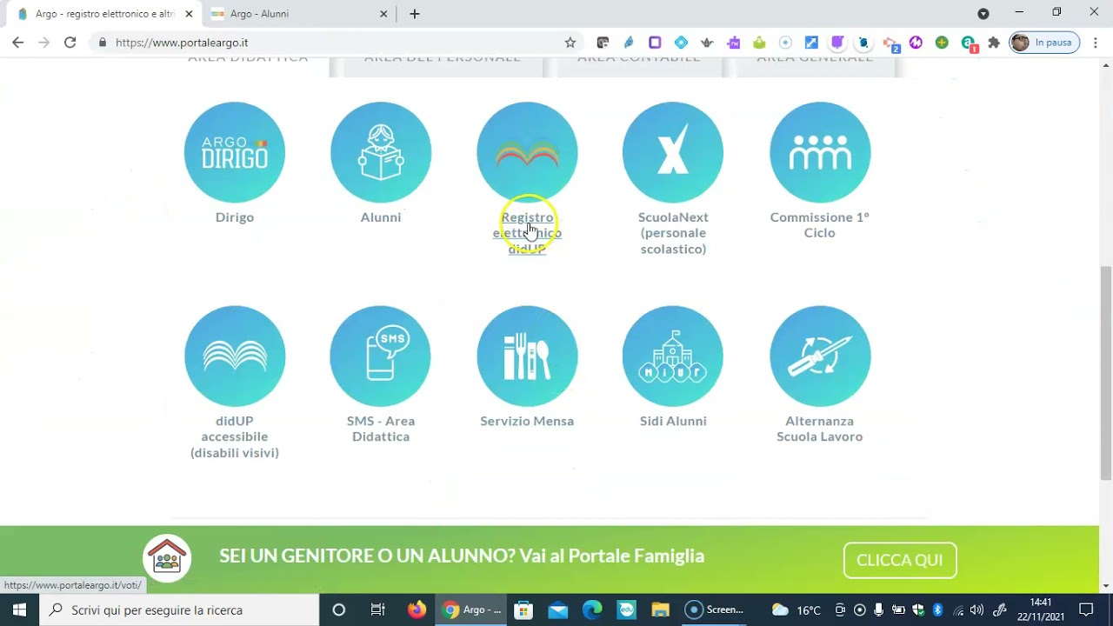Click the Registro elettronico didUP link text

tap(527, 233)
